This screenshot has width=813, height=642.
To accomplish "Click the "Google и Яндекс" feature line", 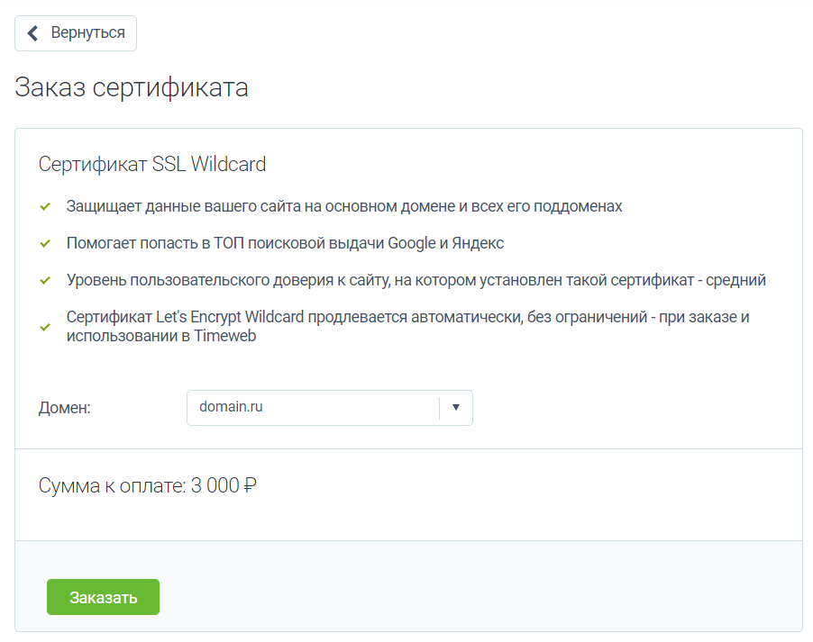I will (x=285, y=243).
